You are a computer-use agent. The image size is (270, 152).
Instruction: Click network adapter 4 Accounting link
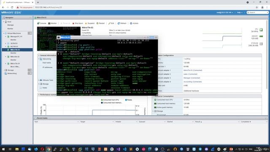(192, 81)
